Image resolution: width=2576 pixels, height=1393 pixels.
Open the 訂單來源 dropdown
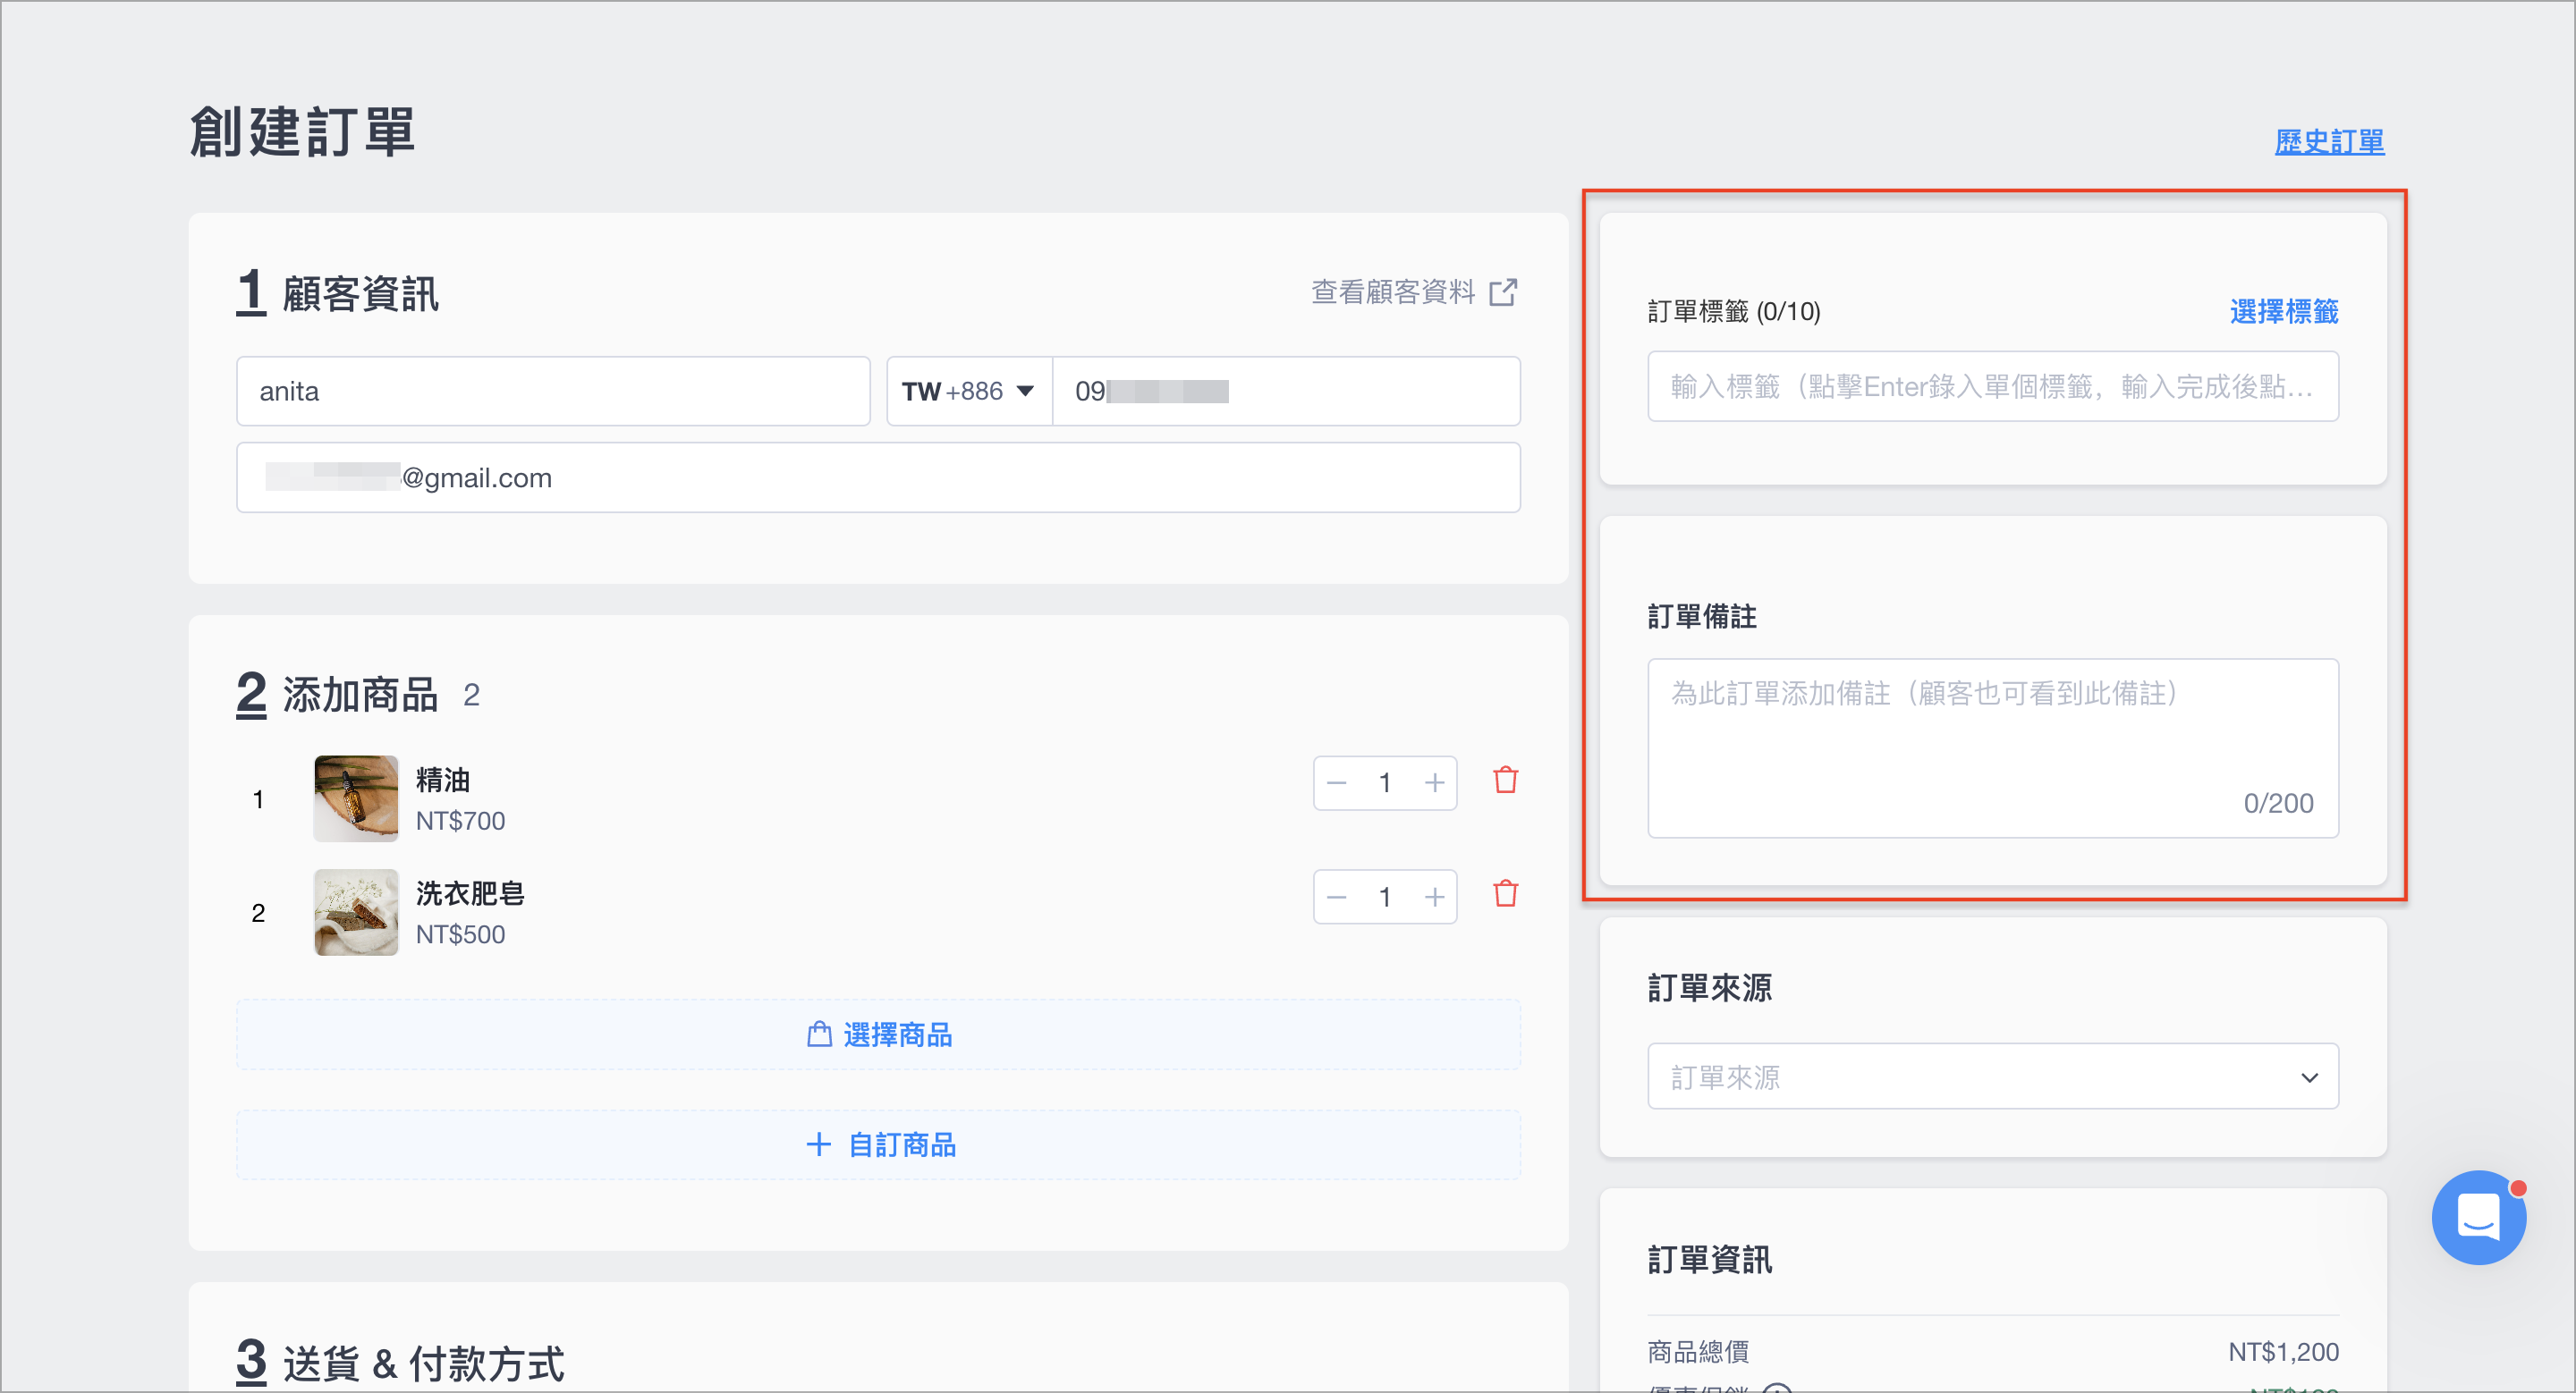click(1992, 1076)
